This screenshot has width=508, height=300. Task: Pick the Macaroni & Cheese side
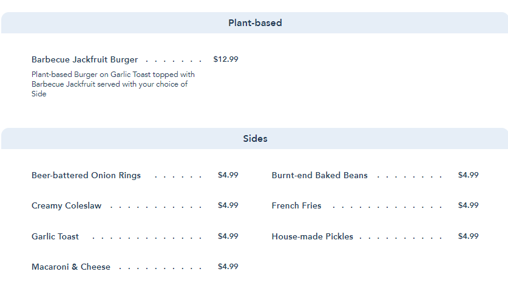click(71, 267)
